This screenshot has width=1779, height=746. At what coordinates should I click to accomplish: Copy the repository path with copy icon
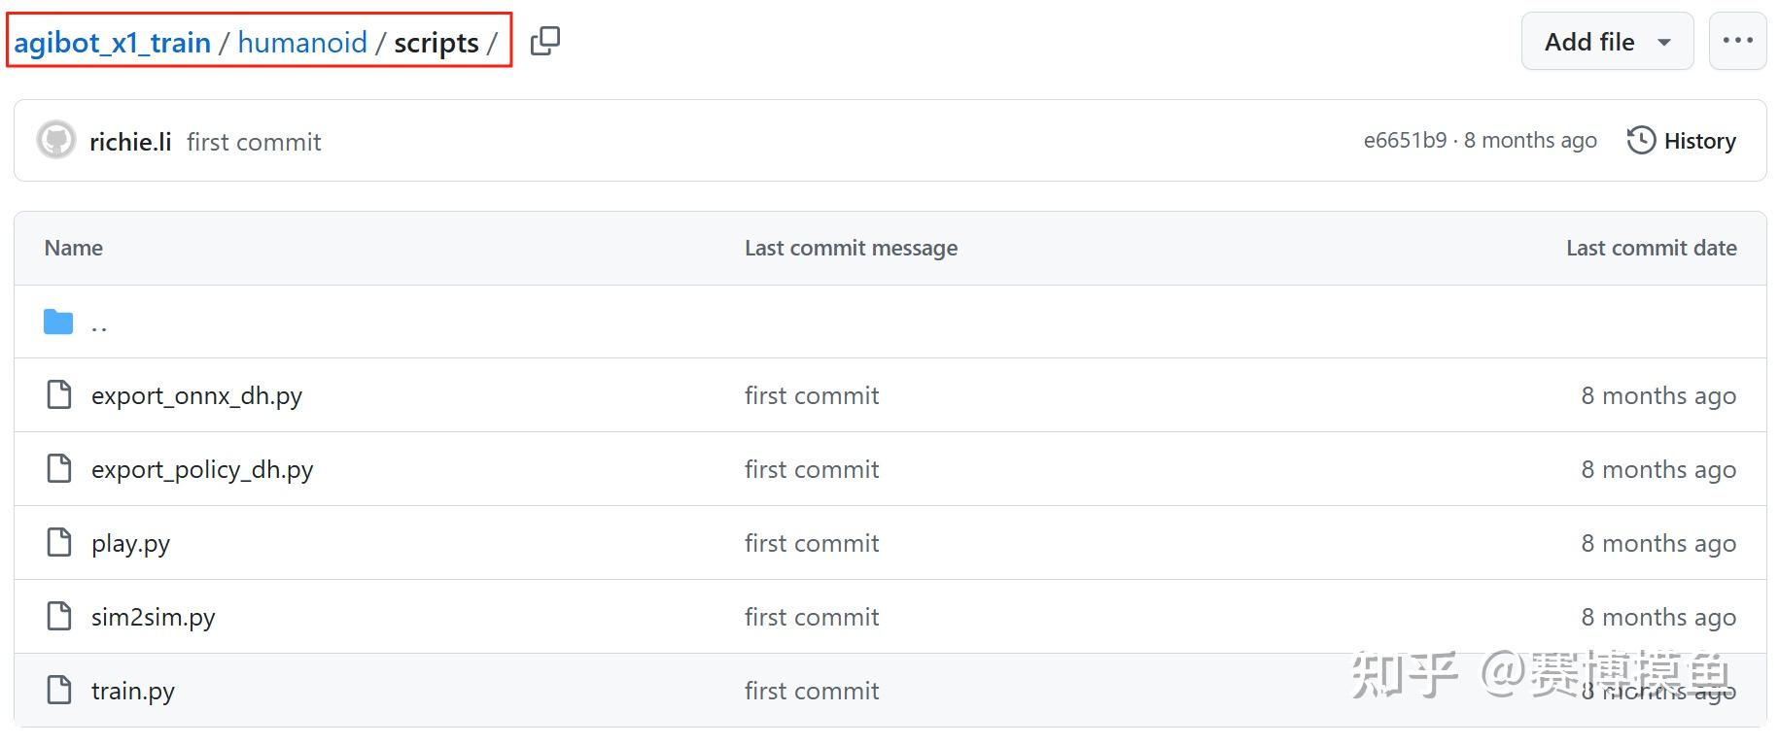tap(545, 41)
